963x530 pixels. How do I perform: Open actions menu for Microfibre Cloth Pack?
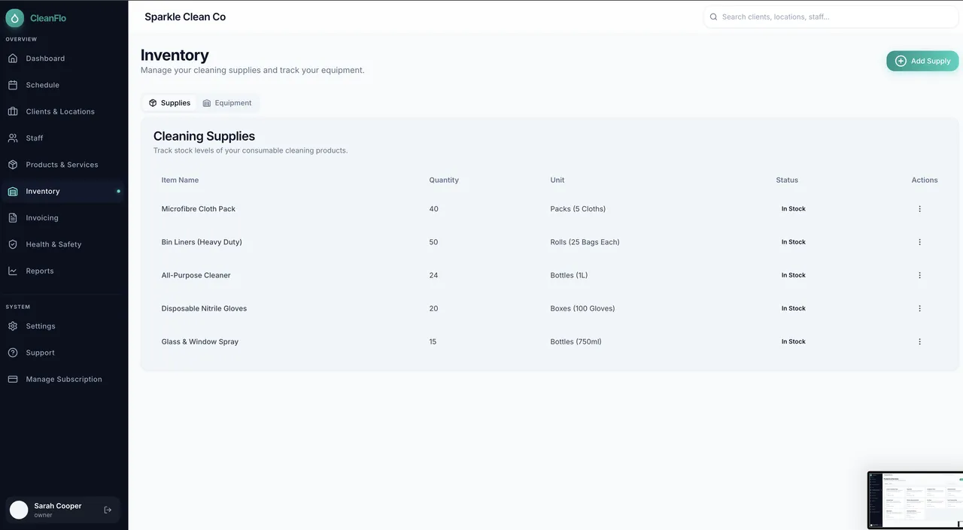tap(919, 209)
